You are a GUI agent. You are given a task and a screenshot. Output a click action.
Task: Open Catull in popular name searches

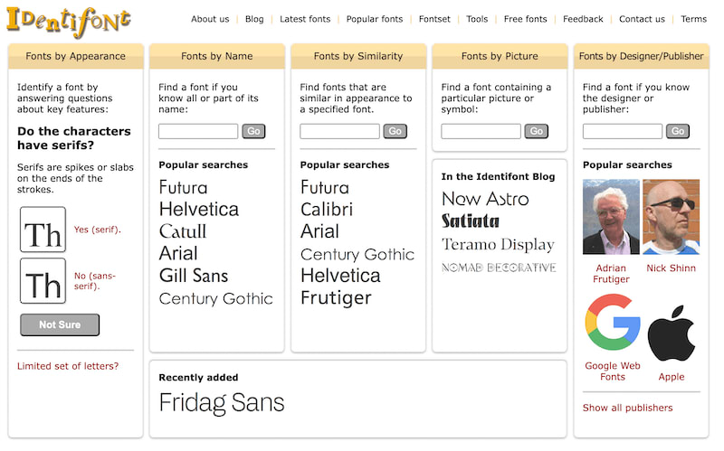pyautogui.click(x=183, y=231)
